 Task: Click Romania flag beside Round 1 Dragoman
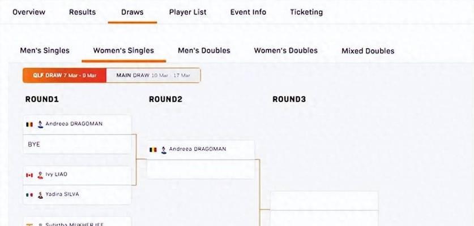click(29, 124)
